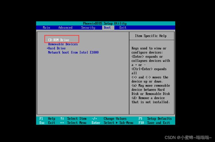The image size is (215, 142).
Task: Click the F1 Help hint
Action: pos(47,118)
